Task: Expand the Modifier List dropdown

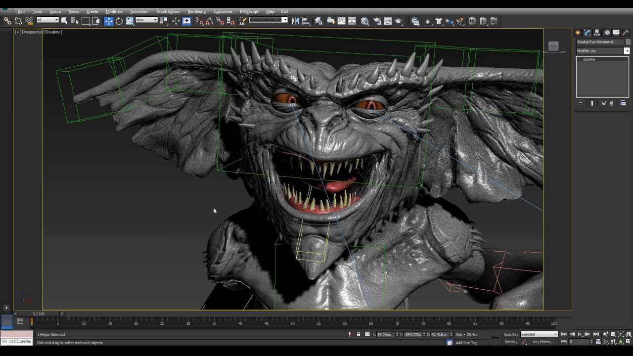Action: tap(627, 51)
